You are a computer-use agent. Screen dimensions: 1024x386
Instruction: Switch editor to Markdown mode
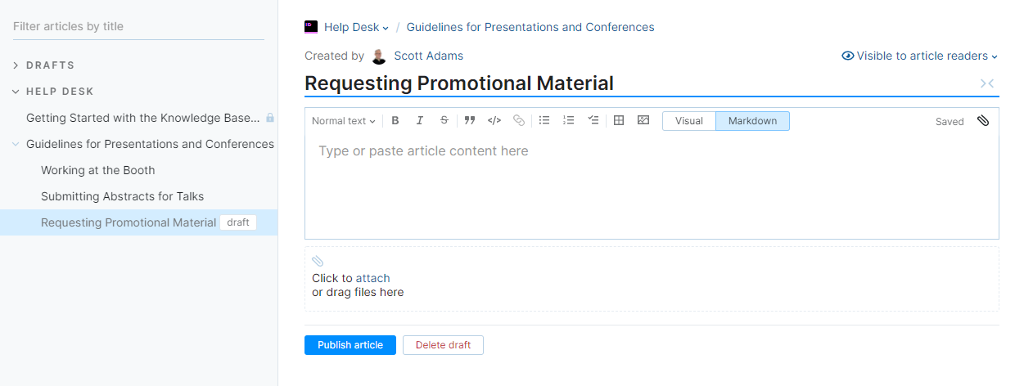pos(752,121)
